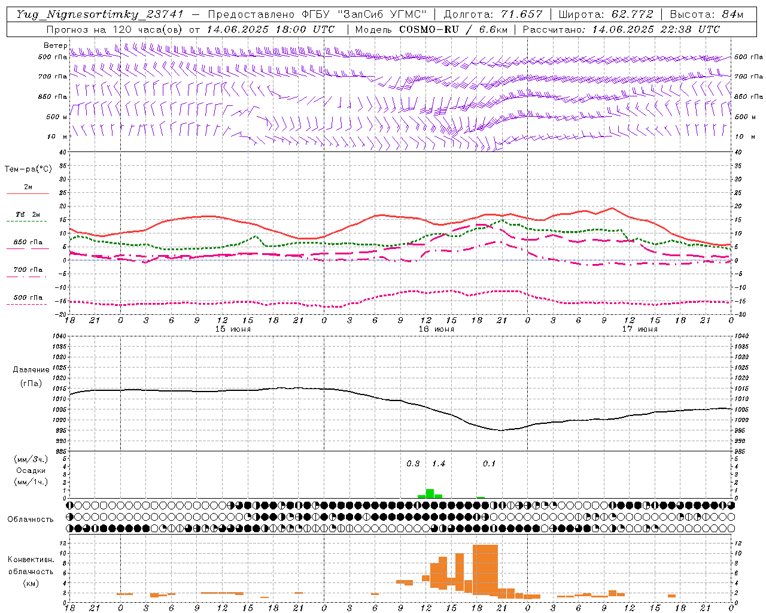Click the 0.3 precipitation amount value
Screen dimensions: 766x613
coord(413,464)
